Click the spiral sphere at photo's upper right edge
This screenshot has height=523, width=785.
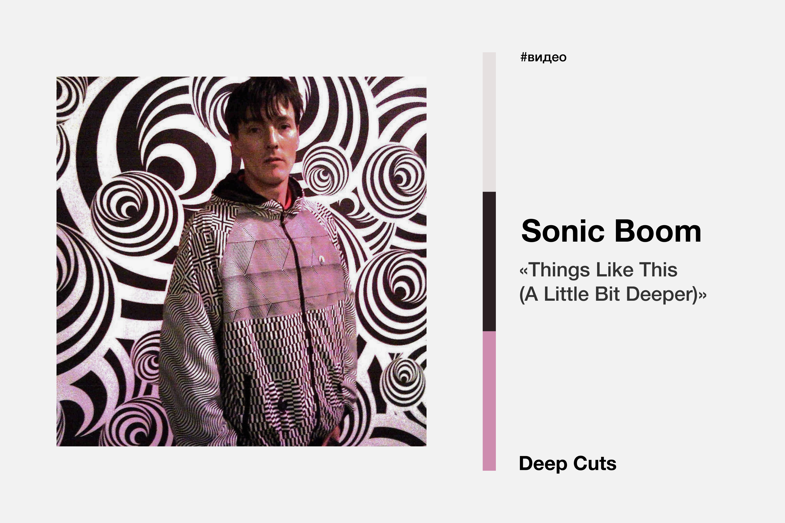[395, 180]
